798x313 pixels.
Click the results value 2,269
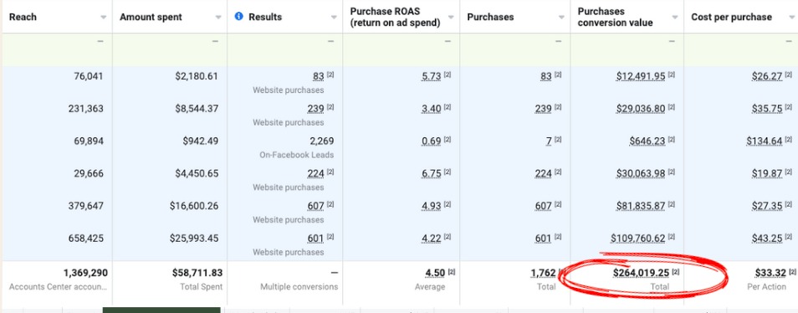(321, 141)
